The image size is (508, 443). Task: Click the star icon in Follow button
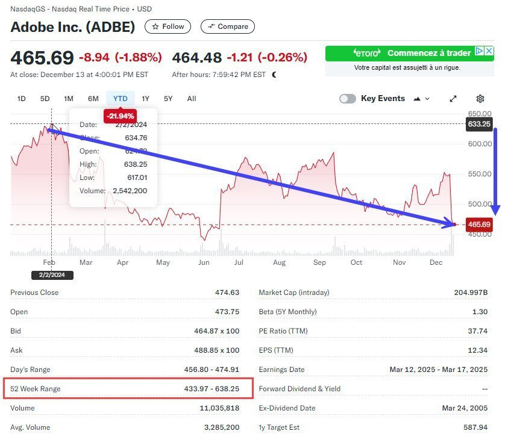155,26
